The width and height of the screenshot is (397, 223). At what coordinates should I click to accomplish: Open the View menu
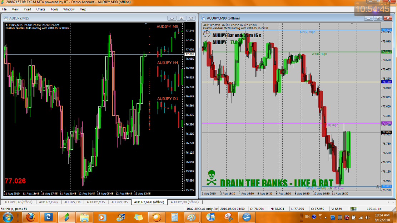pyautogui.click(x=15, y=9)
